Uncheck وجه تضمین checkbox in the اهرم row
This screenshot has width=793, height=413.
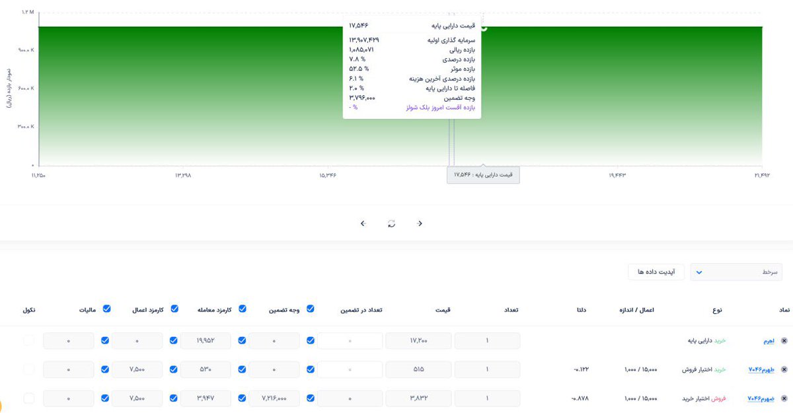pos(311,341)
